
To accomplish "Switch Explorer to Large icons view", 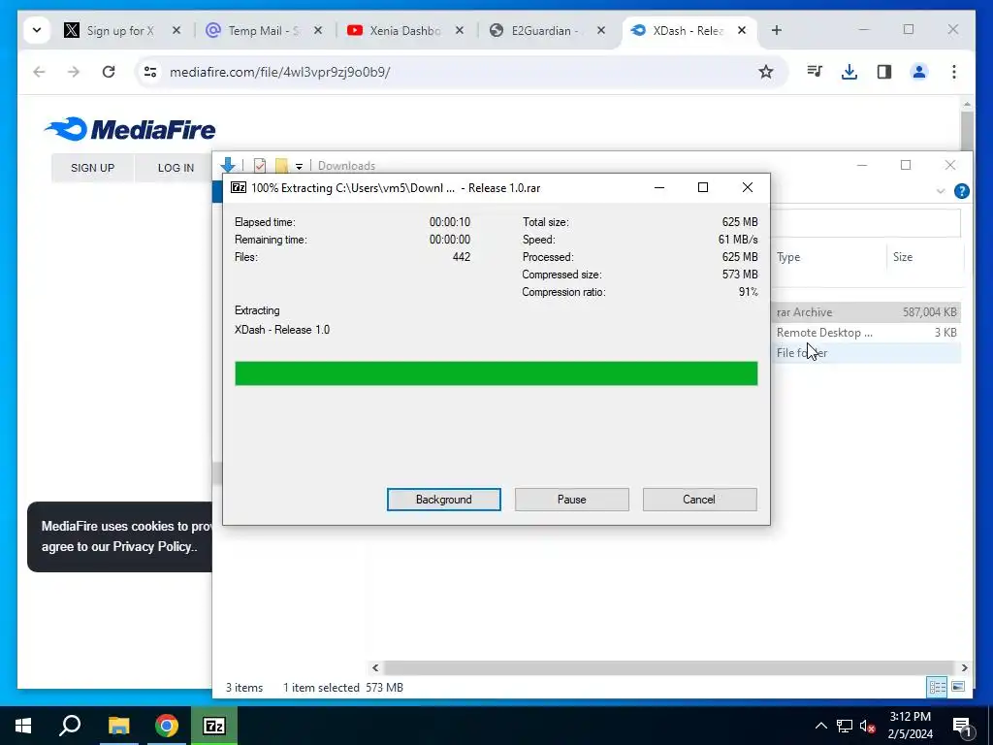I will pyautogui.click(x=958, y=687).
